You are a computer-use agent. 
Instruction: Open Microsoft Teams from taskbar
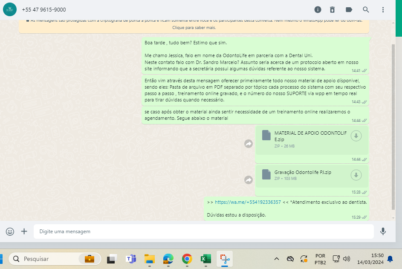coord(131,259)
